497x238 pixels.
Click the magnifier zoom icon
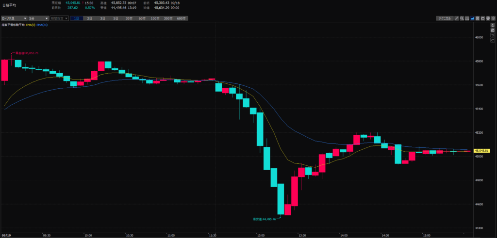click(x=462, y=18)
